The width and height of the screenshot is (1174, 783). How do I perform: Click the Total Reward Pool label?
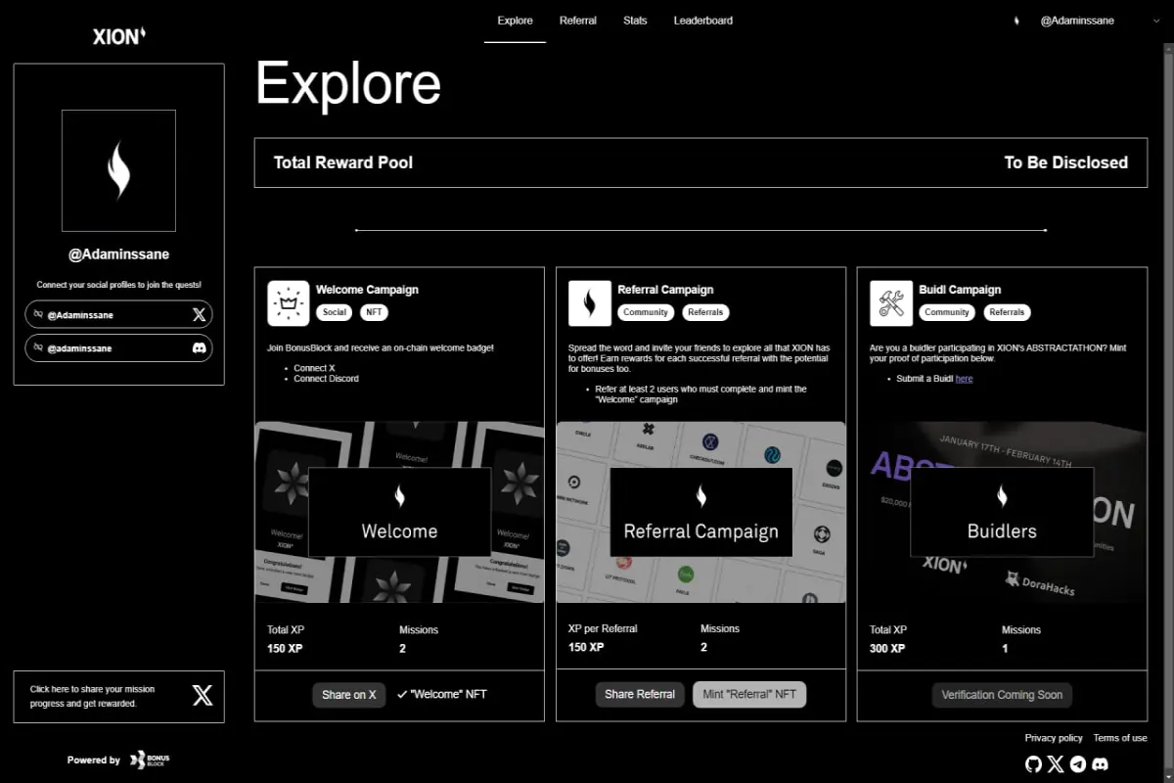tap(343, 162)
